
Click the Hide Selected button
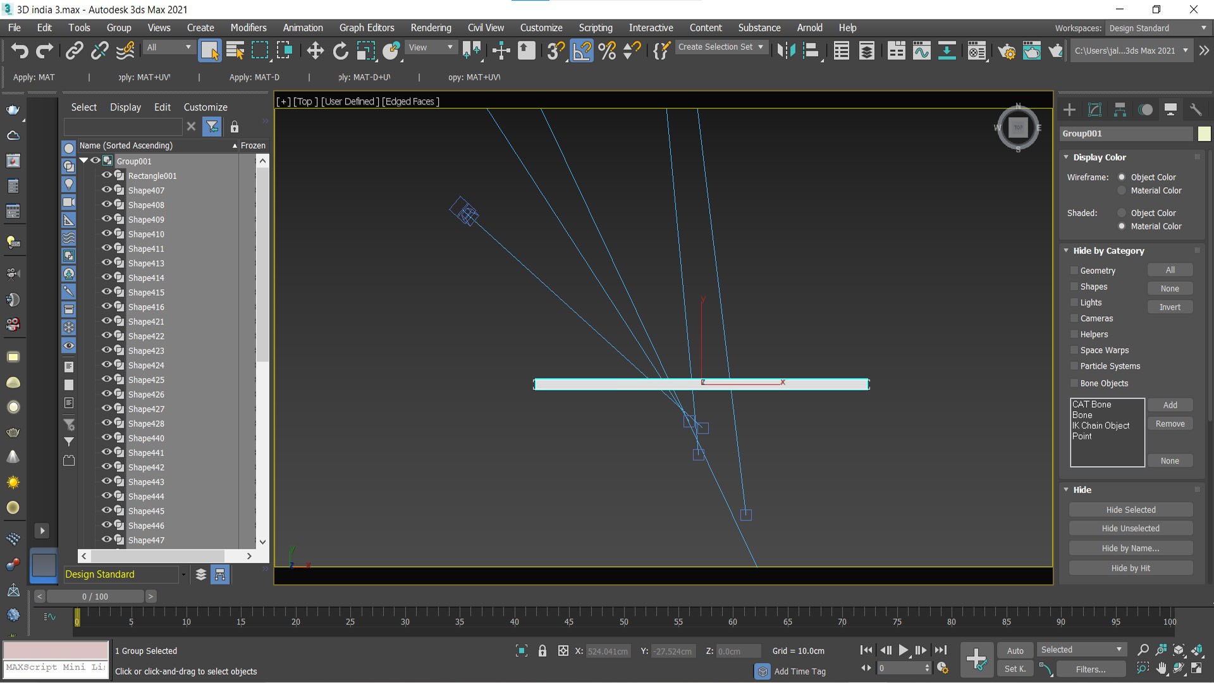(1131, 510)
